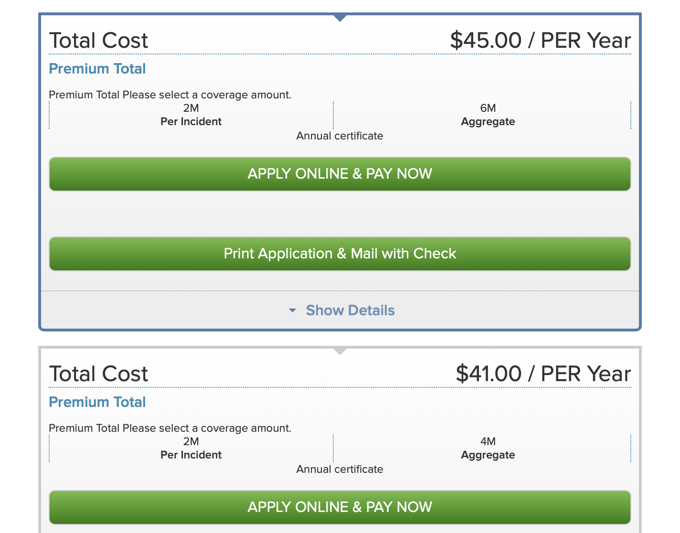680x533 pixels.
Task: Pick 2M Per Incident in the $41.00 plan
Action: tap(191, 448)
